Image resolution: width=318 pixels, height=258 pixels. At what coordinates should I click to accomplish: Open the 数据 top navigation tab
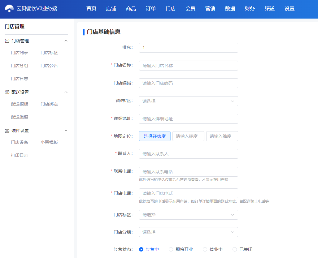(x=230, y=9)
